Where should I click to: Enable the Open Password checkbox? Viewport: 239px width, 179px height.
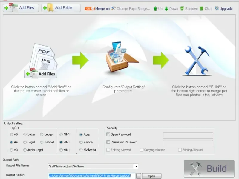(108, 135)
